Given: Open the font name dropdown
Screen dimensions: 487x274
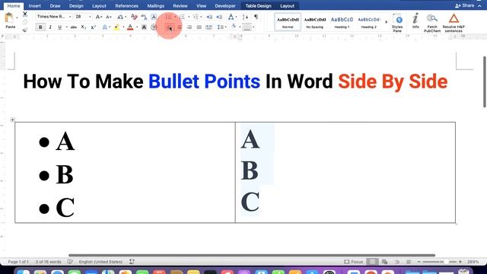Looking at the screenshot, I should point(70,17).
